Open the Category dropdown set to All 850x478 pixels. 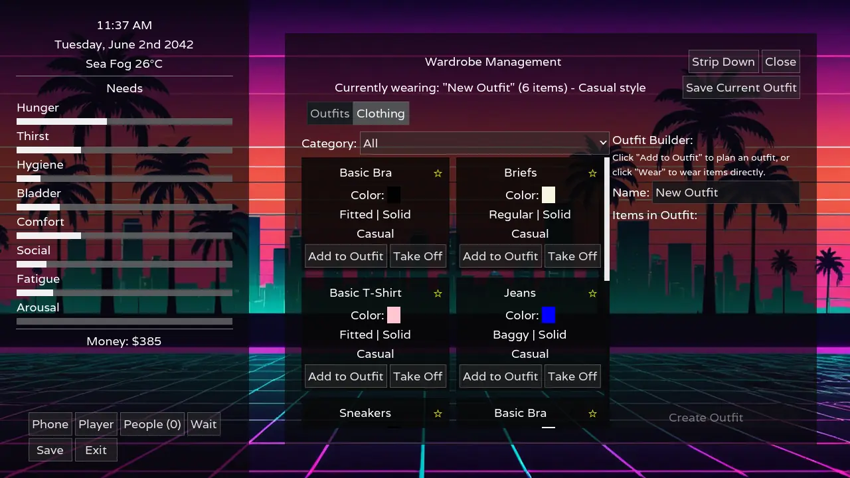pyautogui.click(x=484, y=143)
